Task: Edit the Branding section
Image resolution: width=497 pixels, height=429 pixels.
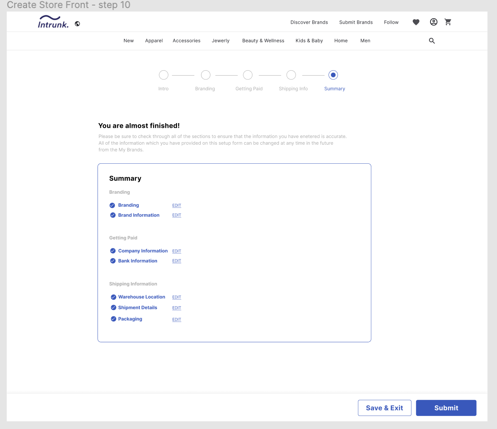Action: [x=177, y=205]
